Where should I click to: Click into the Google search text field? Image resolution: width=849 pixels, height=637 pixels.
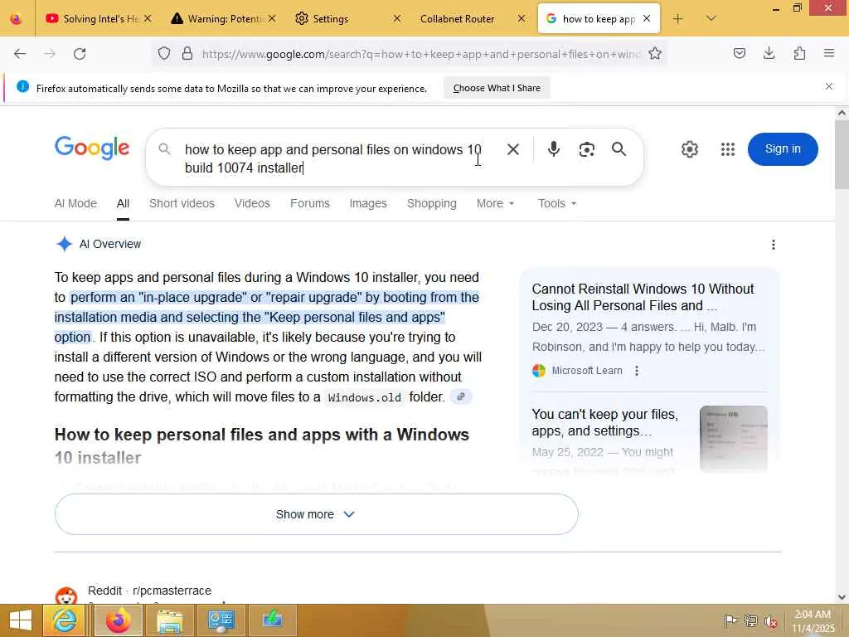[333, 158]
